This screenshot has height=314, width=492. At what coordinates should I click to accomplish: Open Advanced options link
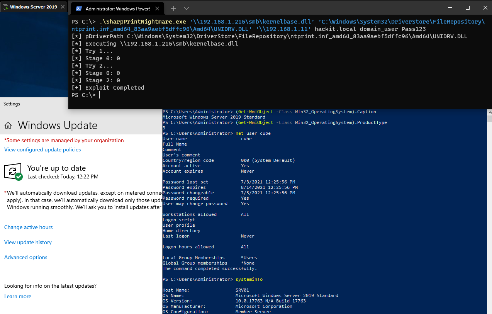[x=26, y=257]
